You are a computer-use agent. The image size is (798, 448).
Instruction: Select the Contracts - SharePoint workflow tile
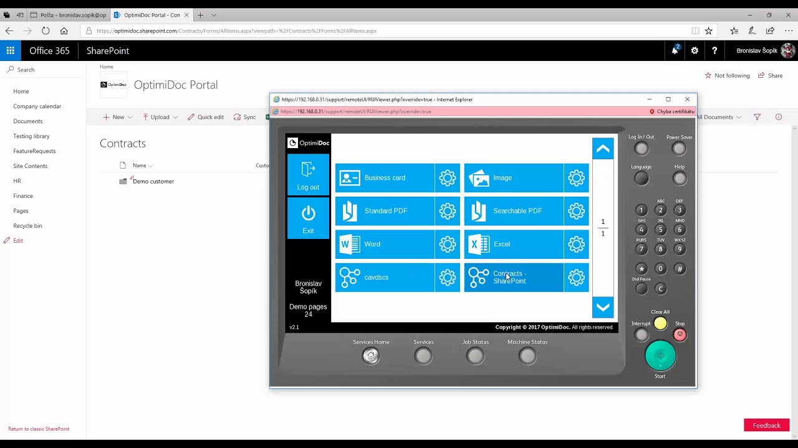click(x=514, y=278)
